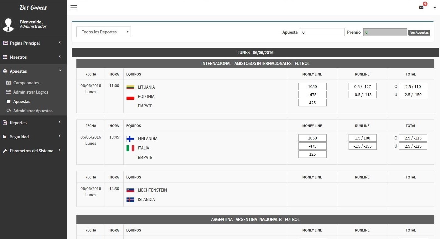Click the hamburger menu icon
The width and height of the screenshot is (440, 239).
point(74,7)
